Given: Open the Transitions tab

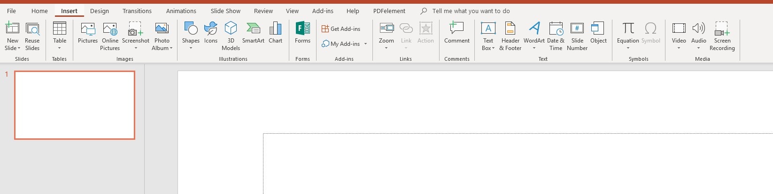Looking at the screenshot, I should click(x=137, y=11).
